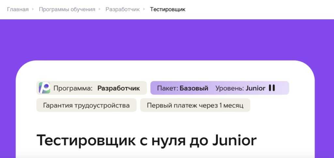This screenshot has width=334, height=158.
Task: Click the Гарантия трудоустройства tag
Action: pos(86,105)
